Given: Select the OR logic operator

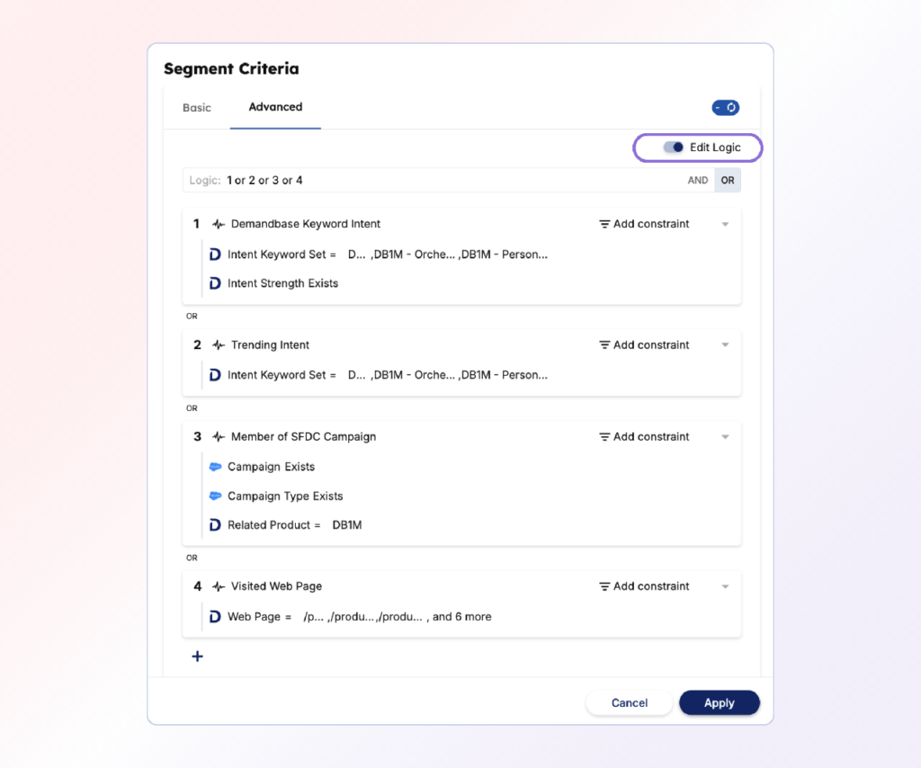Looking at the screenshot, I should pos(728,181).
